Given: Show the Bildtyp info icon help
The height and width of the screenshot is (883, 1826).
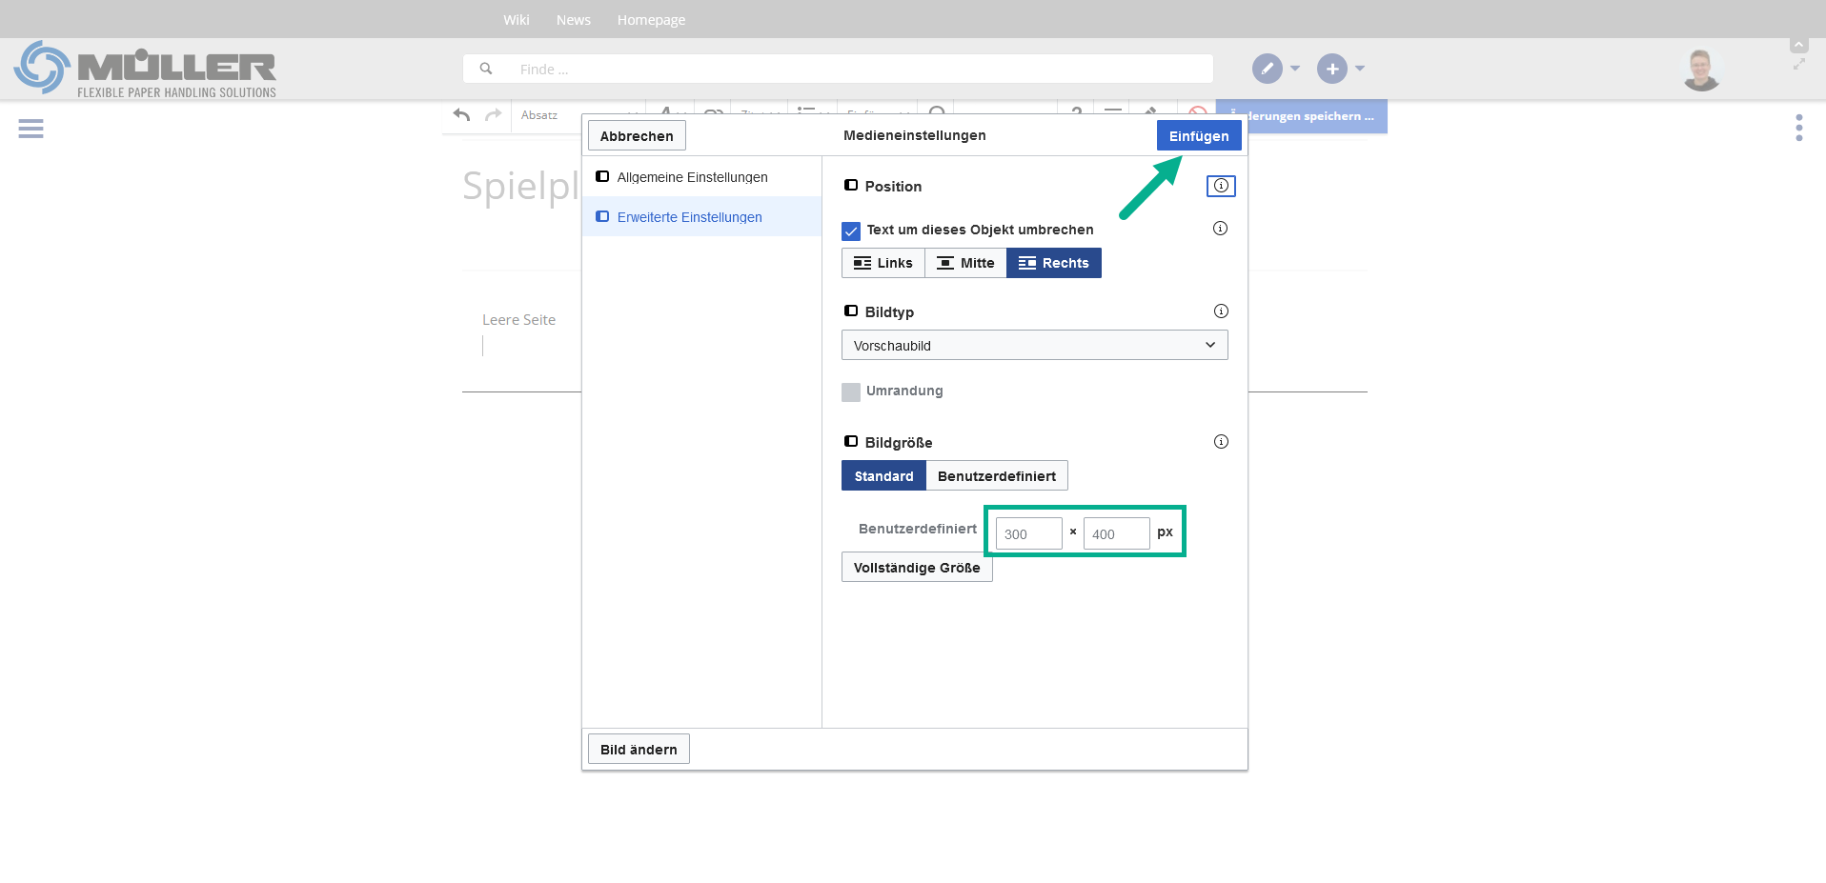Looking at the screenshot, I should click(x=1221, y=311).
